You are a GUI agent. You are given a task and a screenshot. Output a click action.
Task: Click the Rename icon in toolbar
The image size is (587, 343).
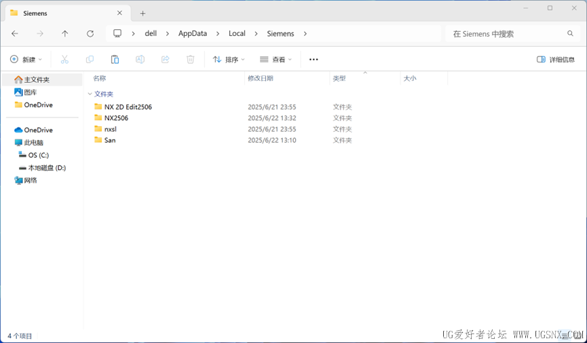point(140,59)
